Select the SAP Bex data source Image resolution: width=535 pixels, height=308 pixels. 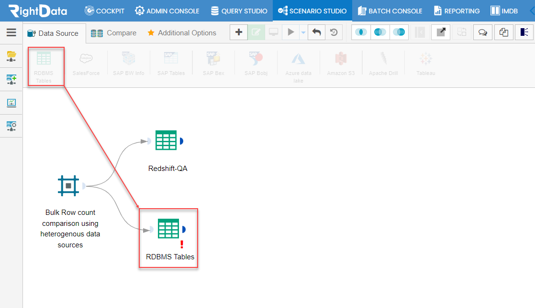point(213,64)
